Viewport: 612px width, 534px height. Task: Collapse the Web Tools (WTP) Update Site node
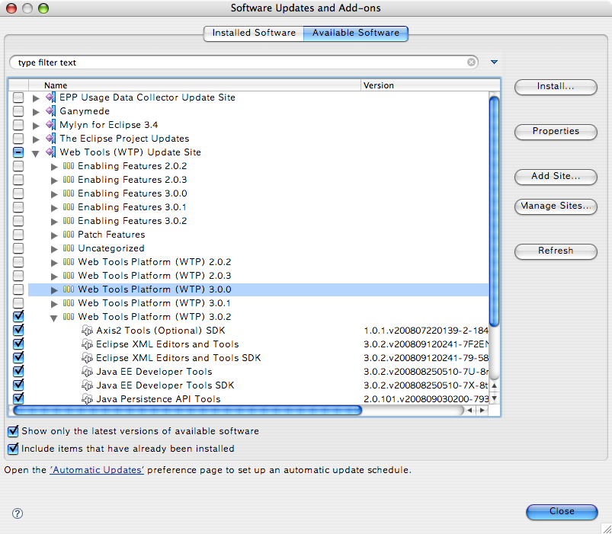point(36,154)
